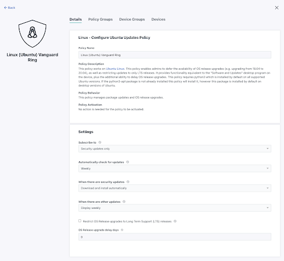Click the Configure Ubuntu Updates Policy heading
Screen dimensions: 284x261
click(114, 38)
